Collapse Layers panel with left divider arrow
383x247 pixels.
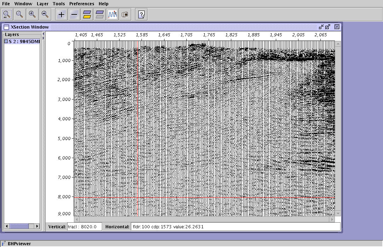coord(43,34)
